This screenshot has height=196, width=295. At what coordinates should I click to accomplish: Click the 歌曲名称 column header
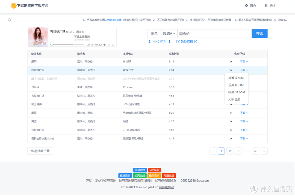click(x=37, y=54)
